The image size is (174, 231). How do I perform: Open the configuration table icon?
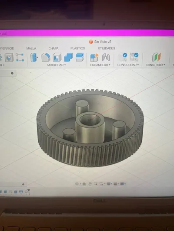click(134, 57)
